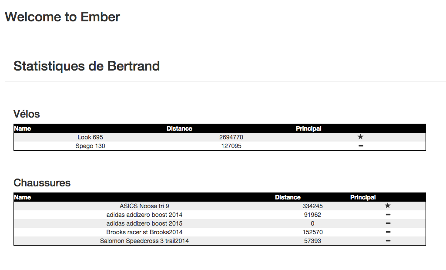This screenshot has width=446, height=270.
Task: Click the 334245 distance value
Action: 312,206
